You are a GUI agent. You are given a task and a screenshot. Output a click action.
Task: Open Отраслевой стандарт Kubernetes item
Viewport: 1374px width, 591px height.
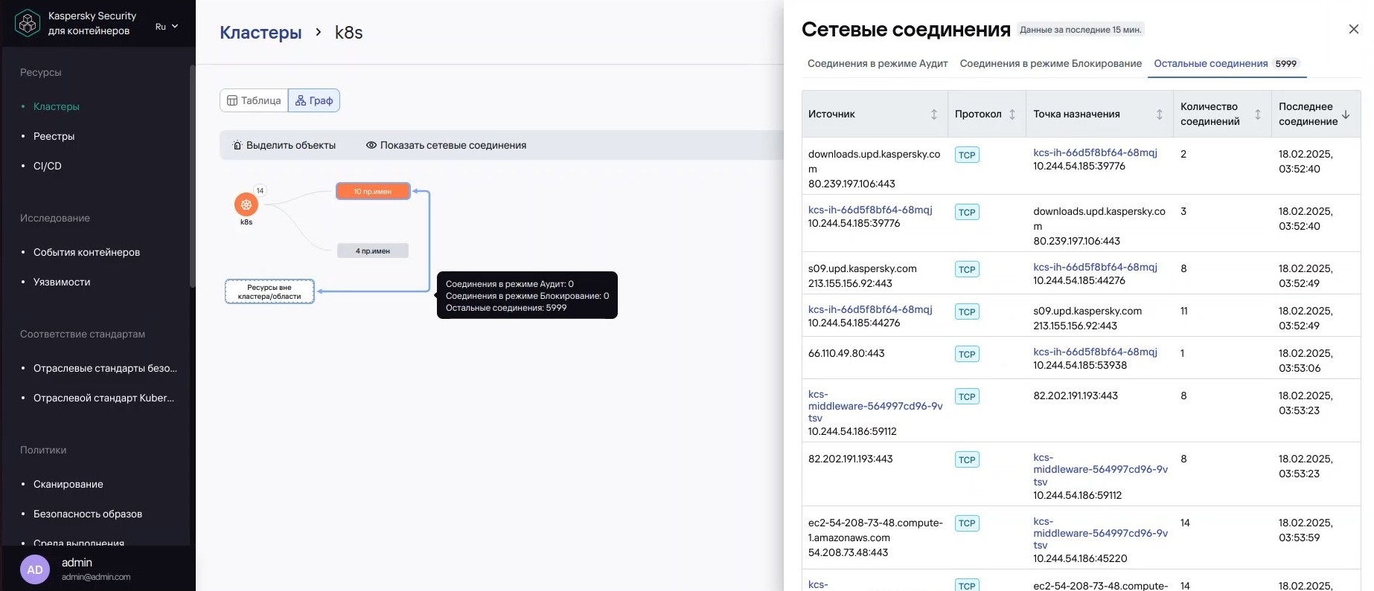(x=103, y=398)
